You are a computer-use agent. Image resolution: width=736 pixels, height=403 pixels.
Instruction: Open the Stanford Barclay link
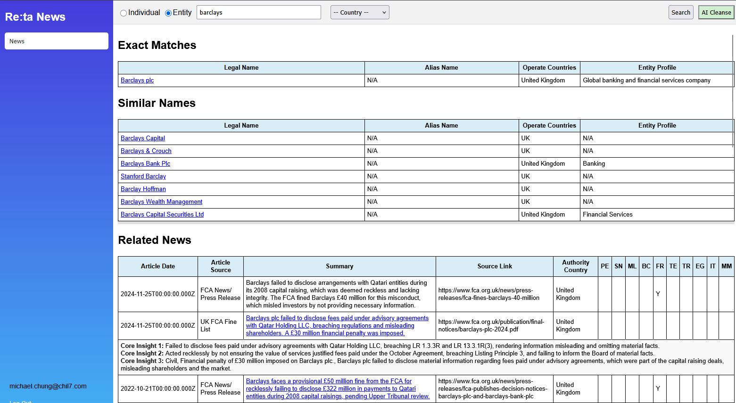pos(143,177)
